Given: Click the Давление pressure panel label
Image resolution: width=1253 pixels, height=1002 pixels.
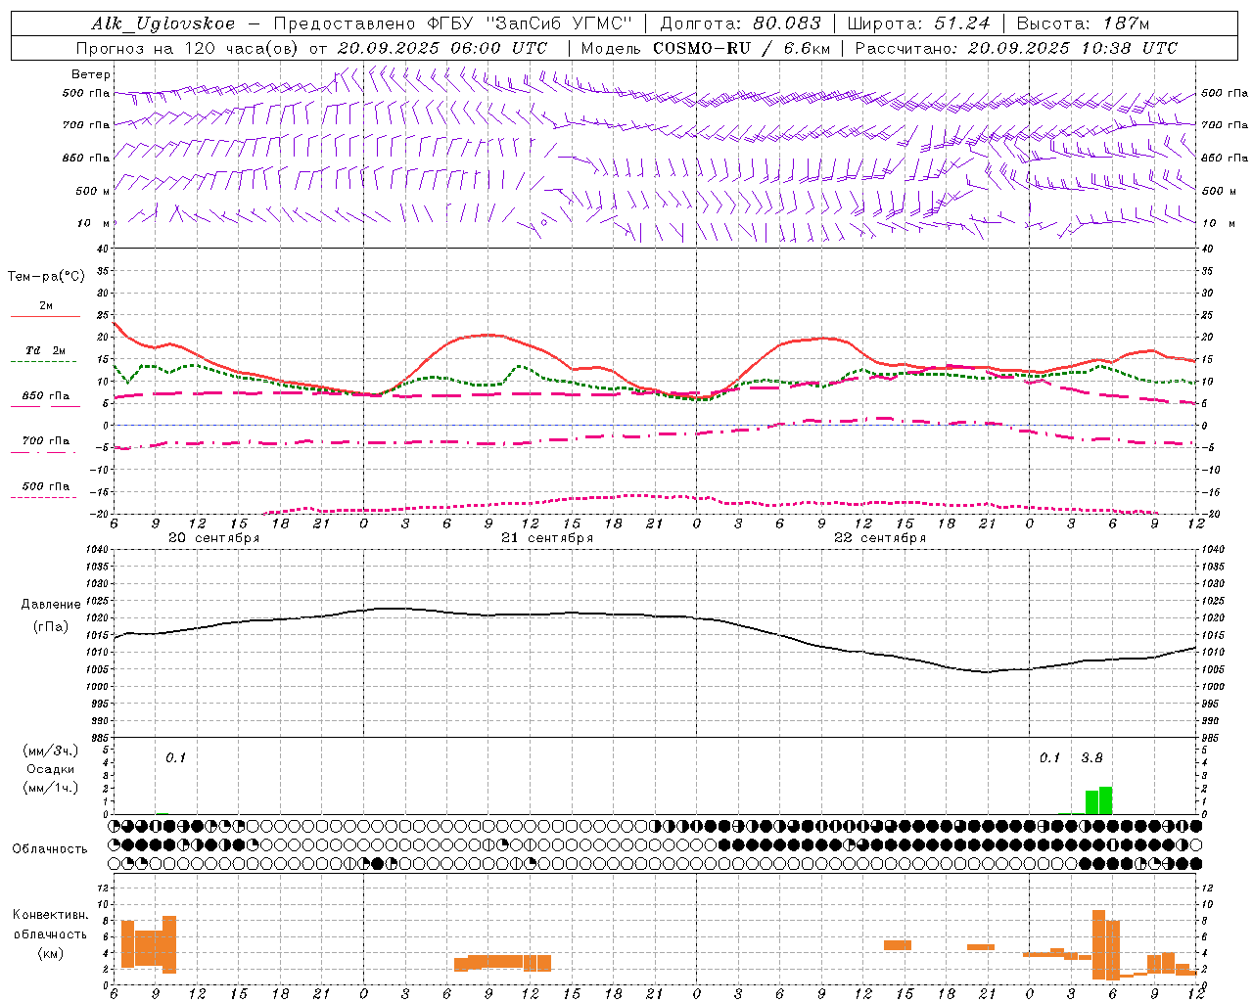Looking at the screenshot, I should (x=51, y=605).
